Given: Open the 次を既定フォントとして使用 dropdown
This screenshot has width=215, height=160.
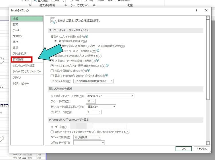Looking at the screenshot, I should coord(110,96).
